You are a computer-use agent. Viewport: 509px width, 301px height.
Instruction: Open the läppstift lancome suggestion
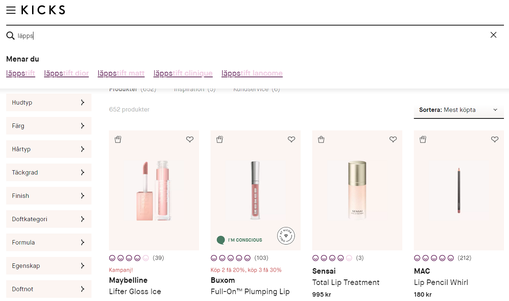click(252, 73)
